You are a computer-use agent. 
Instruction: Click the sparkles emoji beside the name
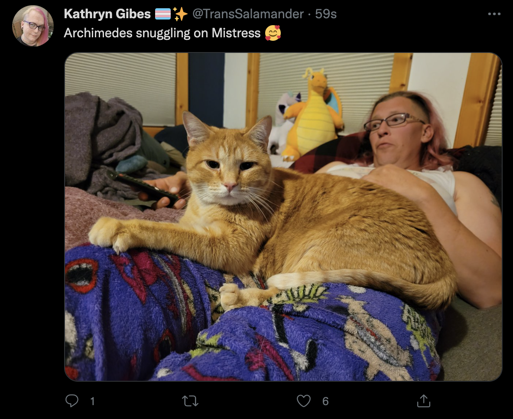tap(180, 14)
